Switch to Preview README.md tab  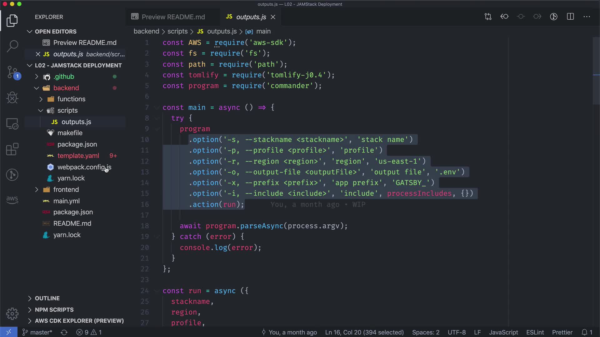click(173, 17)
